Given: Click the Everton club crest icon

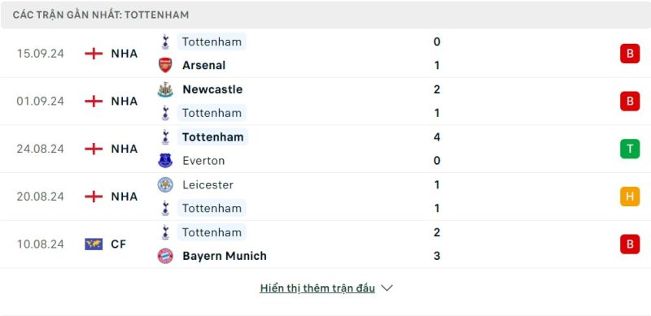Looking at the screenshot, I should coord(165,161).
